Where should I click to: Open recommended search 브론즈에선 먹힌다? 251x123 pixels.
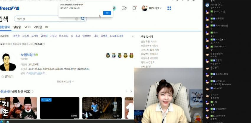point(149,46)
